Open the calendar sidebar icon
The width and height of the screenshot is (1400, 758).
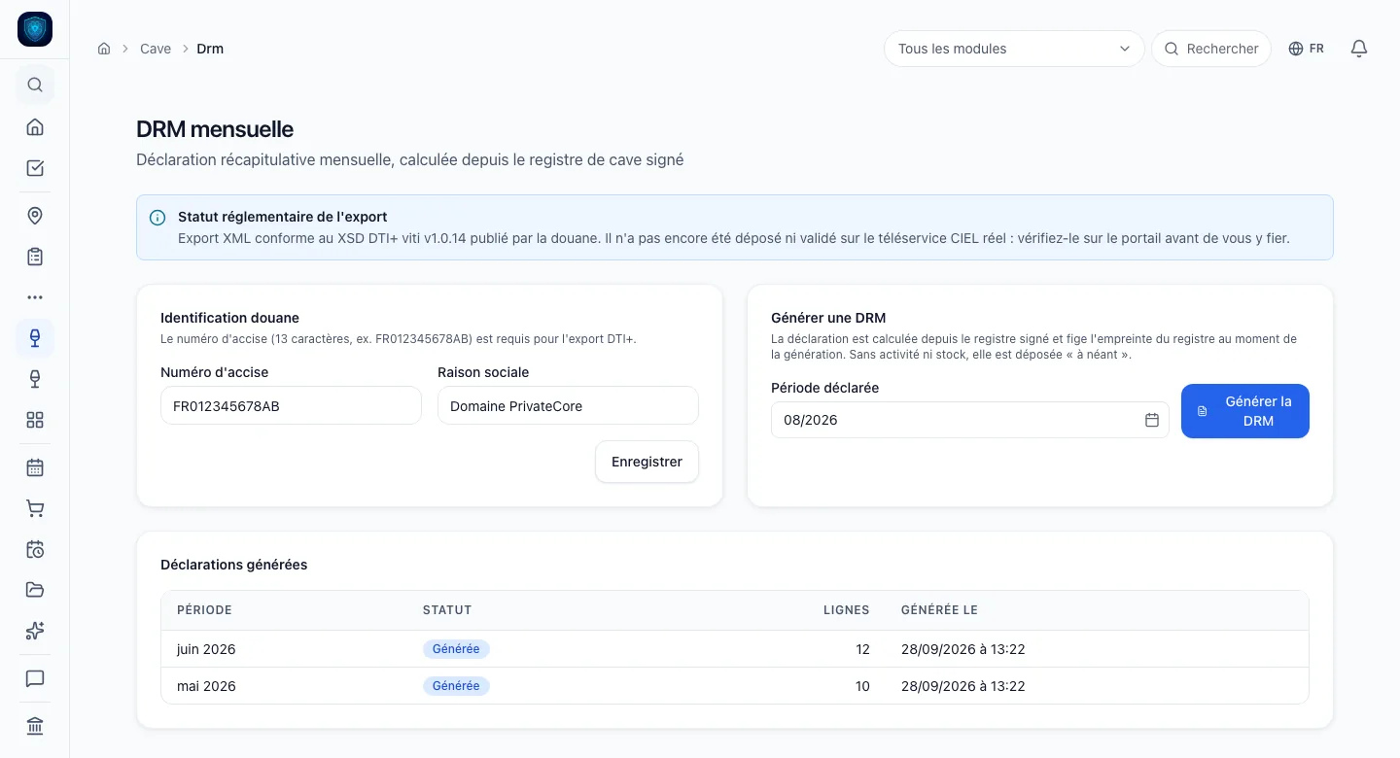pos(35,467)
